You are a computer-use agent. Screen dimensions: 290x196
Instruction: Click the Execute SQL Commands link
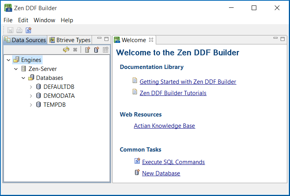pos(173,162)
